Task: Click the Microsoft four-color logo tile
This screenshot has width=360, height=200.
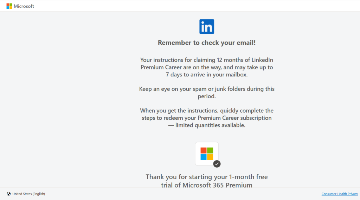Action: click(207, 154)
